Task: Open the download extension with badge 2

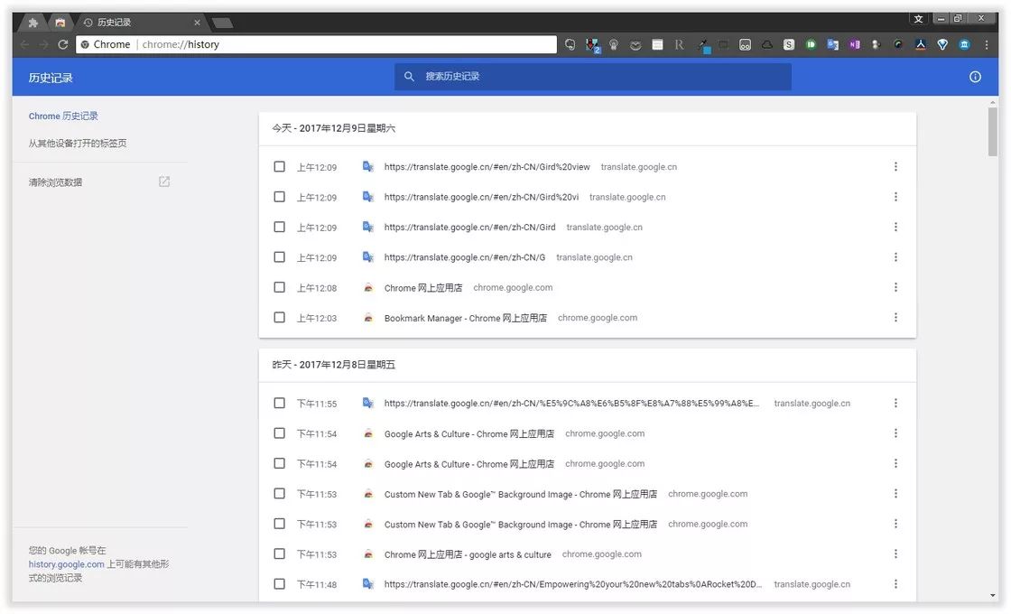Action: (x=592, y=45)
